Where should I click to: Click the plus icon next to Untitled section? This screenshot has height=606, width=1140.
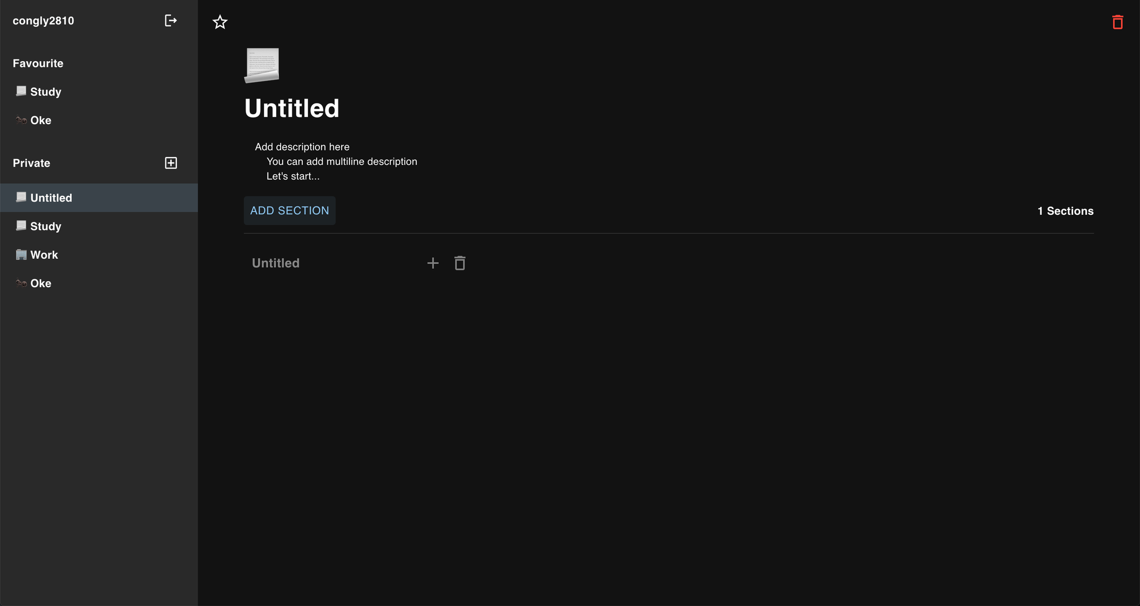[x=433, y=263]
